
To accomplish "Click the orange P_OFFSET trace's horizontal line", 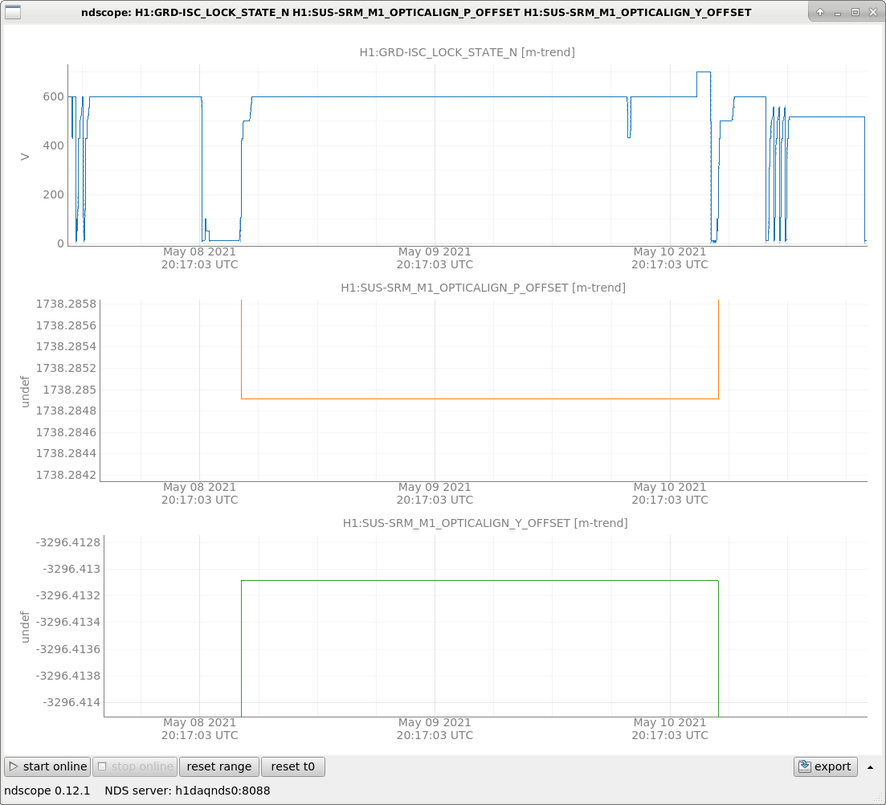I will [480, 399].
